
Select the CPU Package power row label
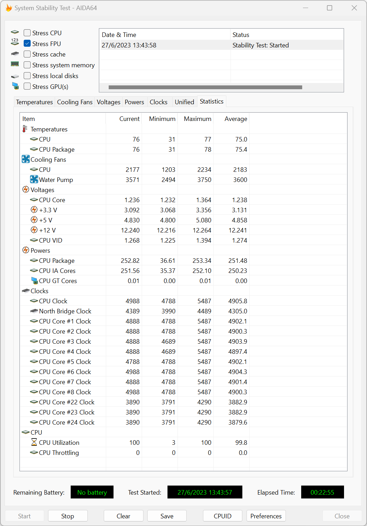click(57, 261)
